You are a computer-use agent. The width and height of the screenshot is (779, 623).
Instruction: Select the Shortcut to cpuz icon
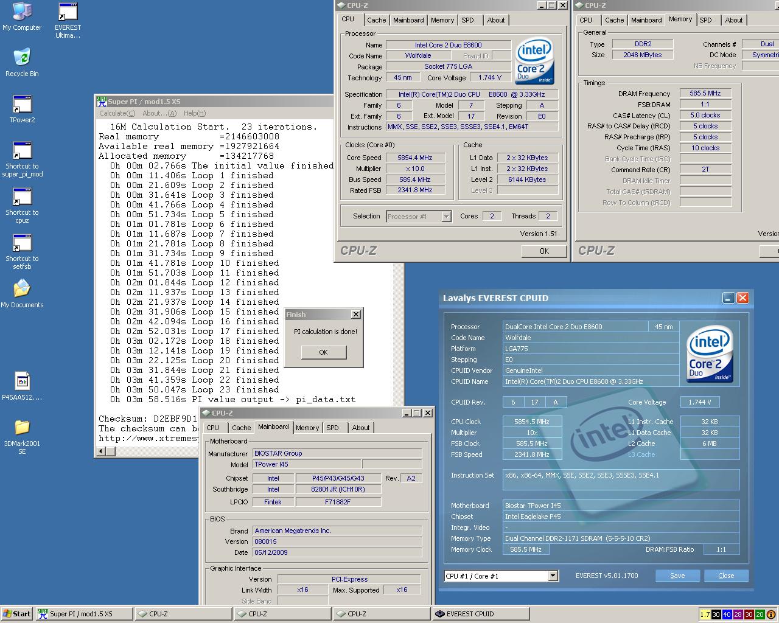click(22, 206)
